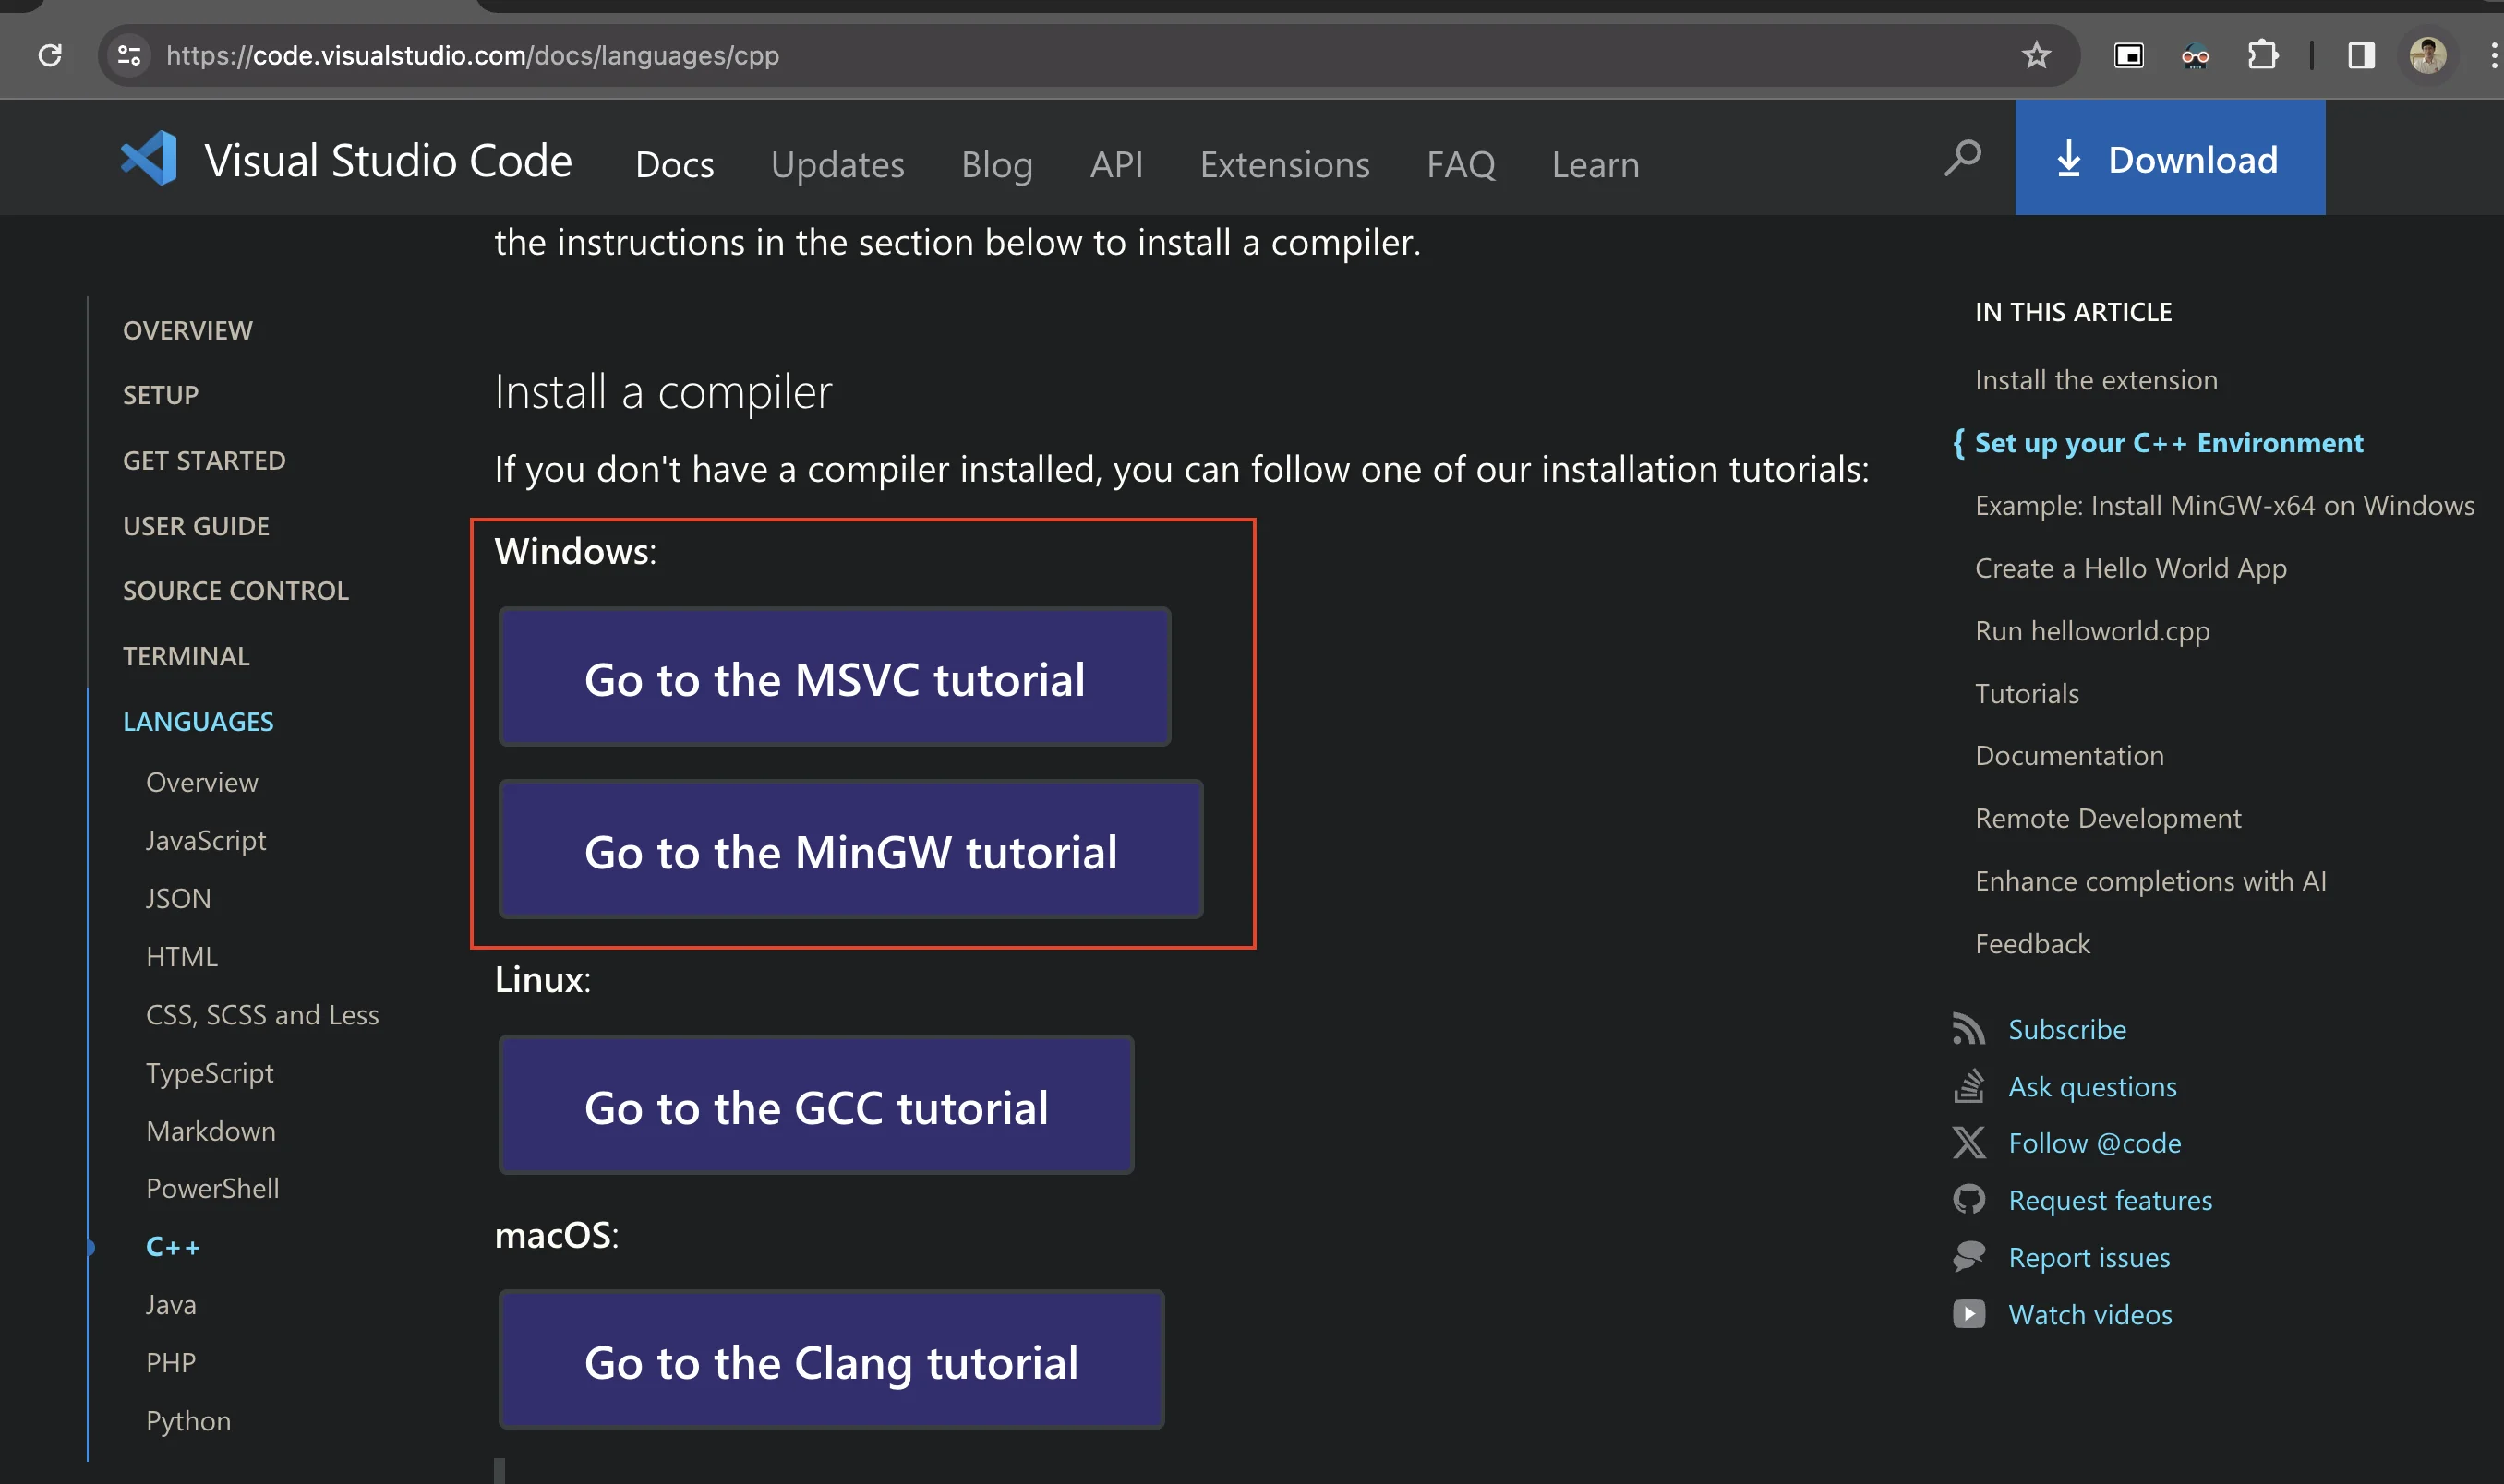Expand the OVERVIEW sidebar section
2504x1484 pixels.
click(x=187, y=330)
